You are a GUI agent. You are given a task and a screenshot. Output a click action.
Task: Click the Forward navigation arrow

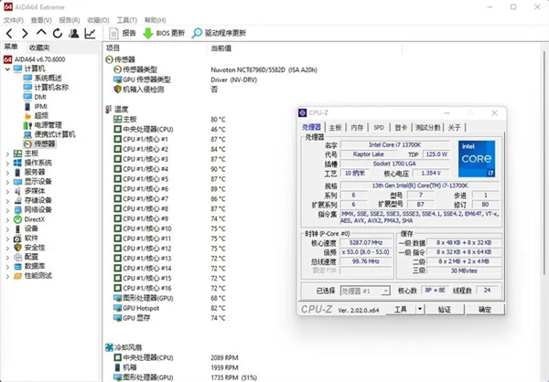click(x=25, y=33)
